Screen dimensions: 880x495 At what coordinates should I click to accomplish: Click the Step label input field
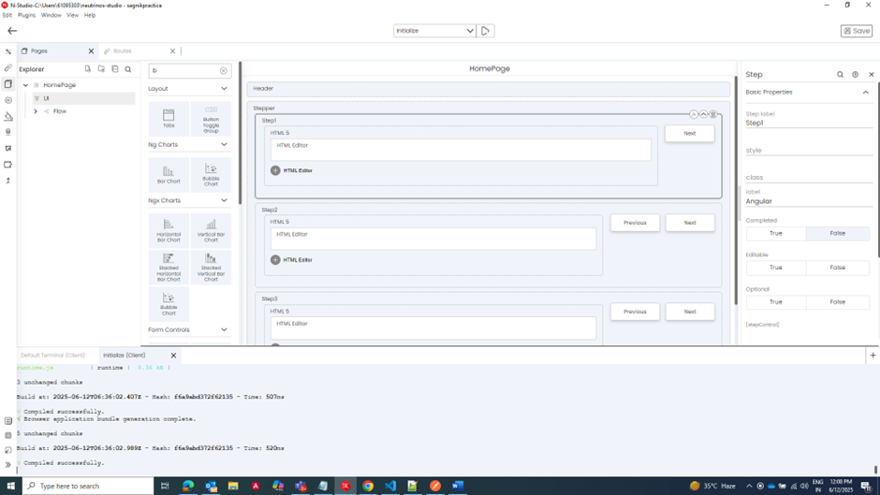click(809, 123)
